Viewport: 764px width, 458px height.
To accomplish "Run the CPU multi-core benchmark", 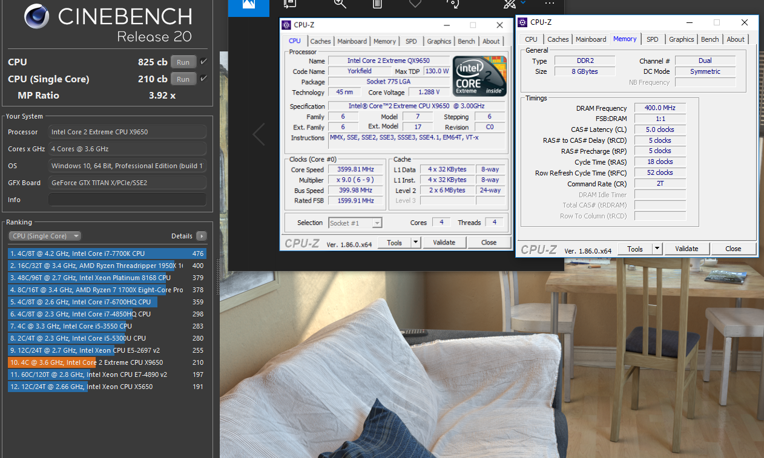I will point(183,62).
